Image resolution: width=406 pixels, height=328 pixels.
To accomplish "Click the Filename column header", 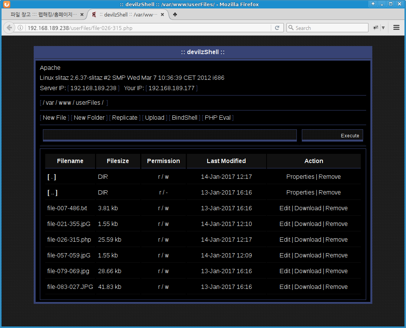I will point(70,161).
